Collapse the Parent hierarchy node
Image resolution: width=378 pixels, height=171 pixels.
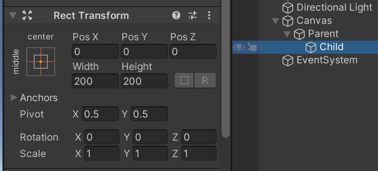coord(287,34)
